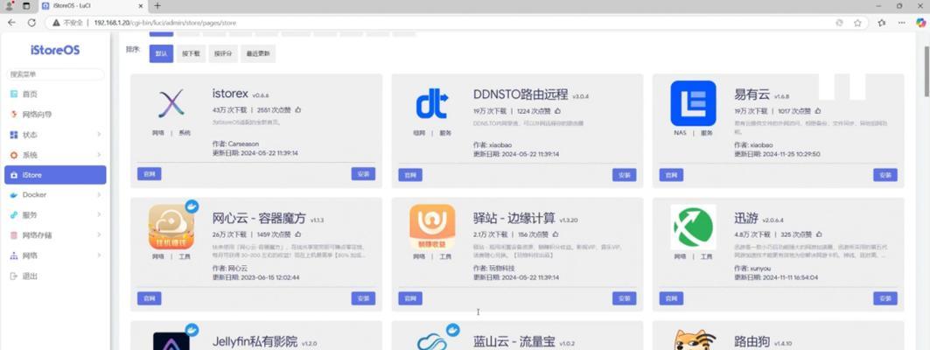Open DDNSTO路由远程 官网 site

point(409,175)
